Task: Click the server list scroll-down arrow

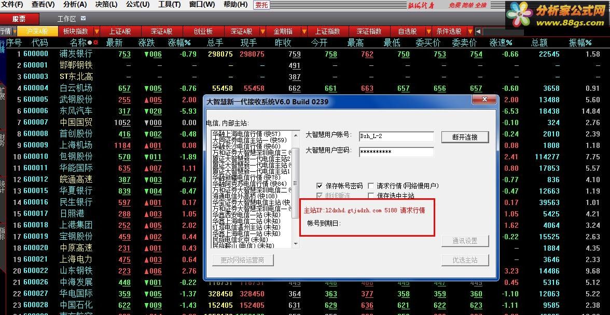Action: click(296, 244)
